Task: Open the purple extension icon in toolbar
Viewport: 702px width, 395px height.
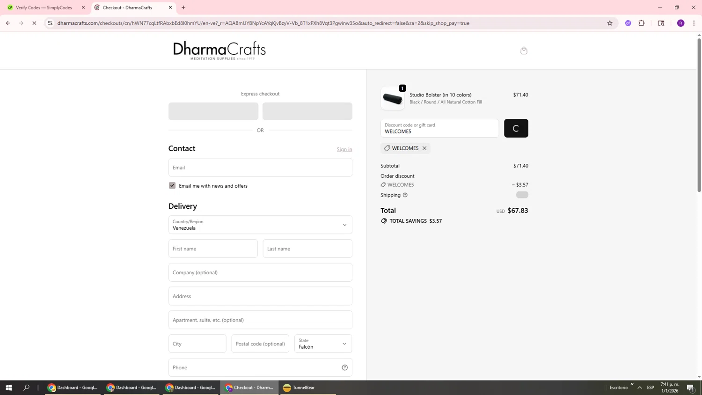Action: pyautogui.click(x=628, y=23)
